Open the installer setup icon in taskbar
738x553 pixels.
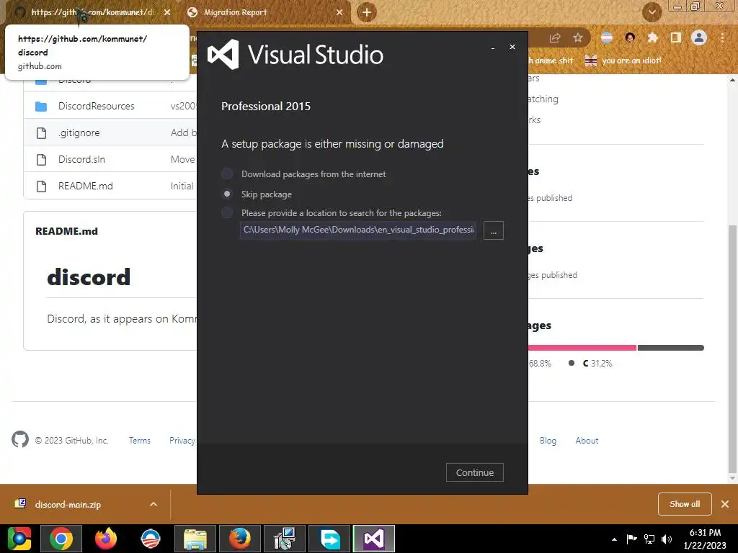point(285,539)
